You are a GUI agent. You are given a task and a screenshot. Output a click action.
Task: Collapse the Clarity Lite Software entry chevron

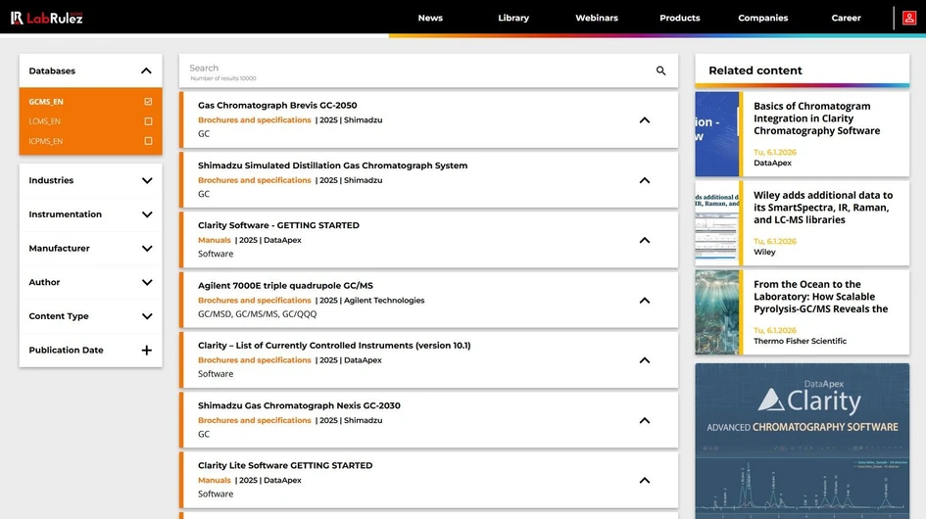pyautogui.click(x=645, y=480)
